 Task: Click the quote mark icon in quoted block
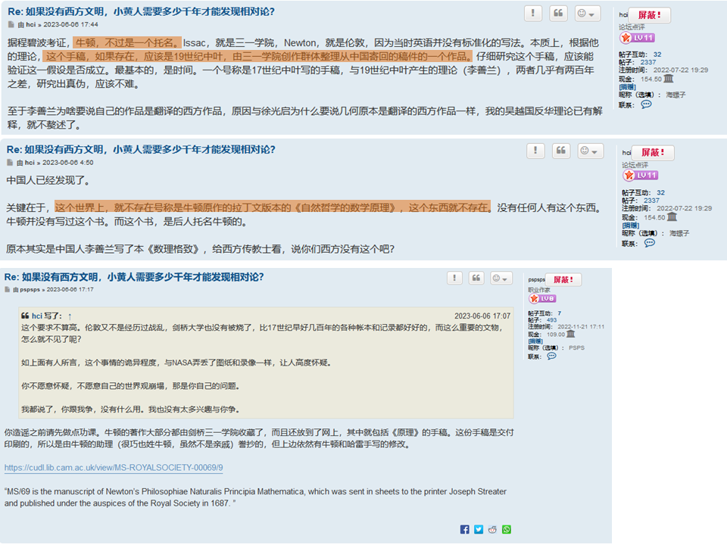[x=25, y=316]
